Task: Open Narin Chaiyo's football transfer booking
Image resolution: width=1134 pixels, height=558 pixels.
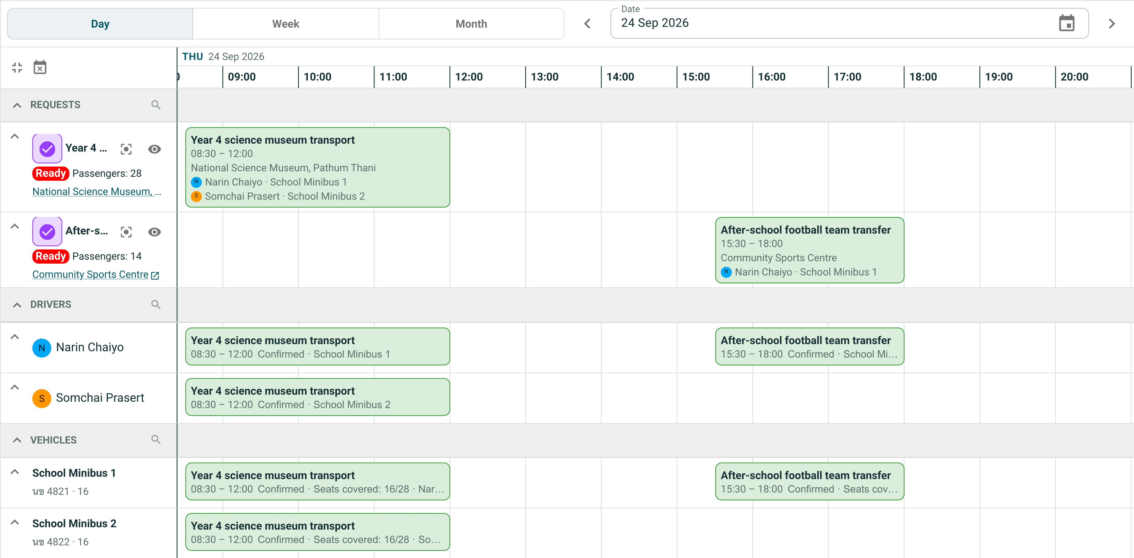Action: pos(809,347)
